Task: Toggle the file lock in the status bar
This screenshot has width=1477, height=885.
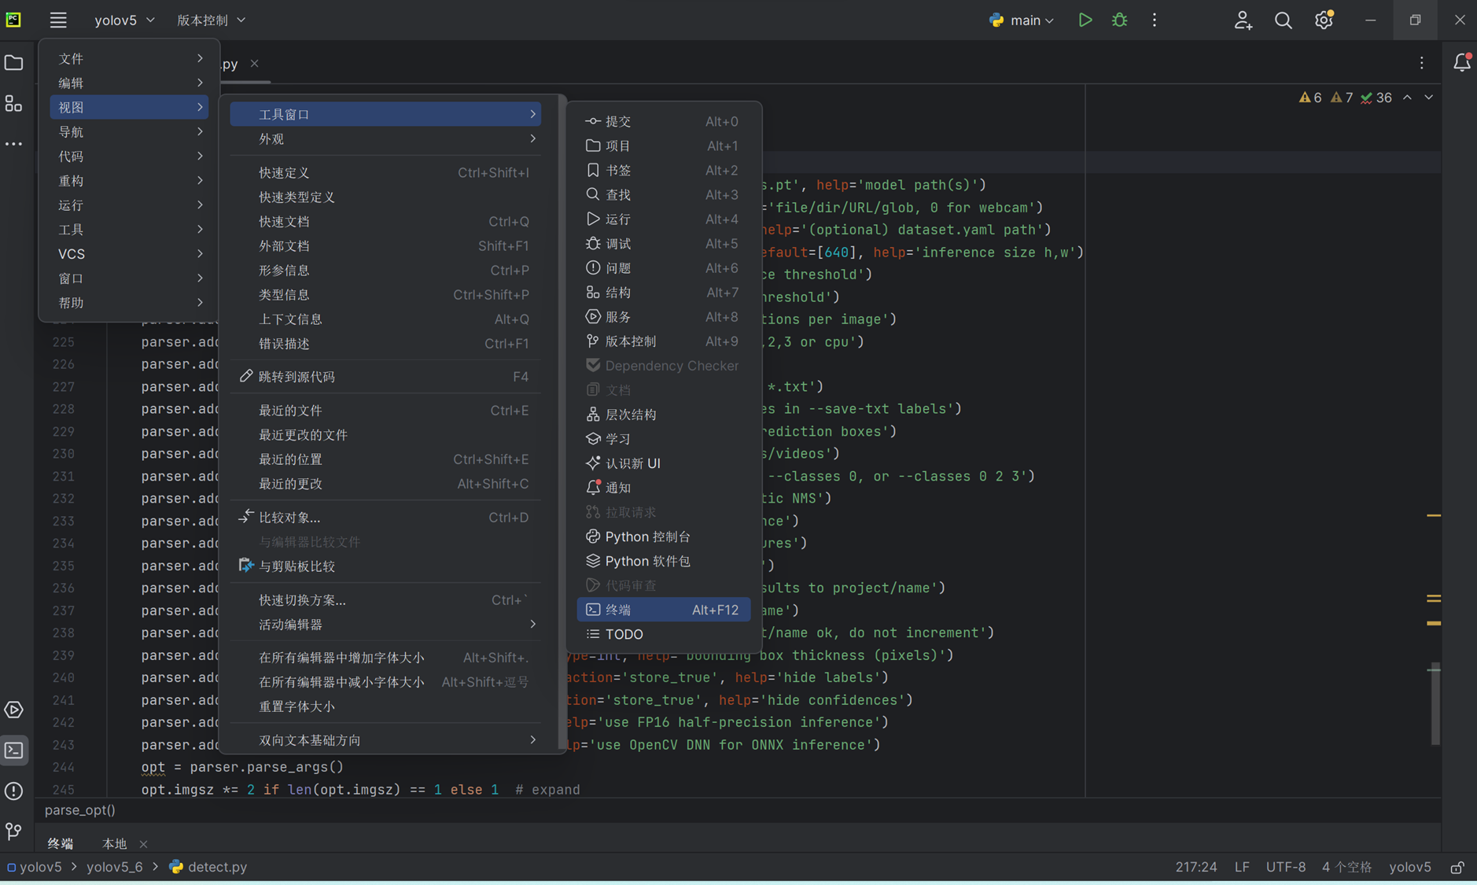Action: (1459, 867)
